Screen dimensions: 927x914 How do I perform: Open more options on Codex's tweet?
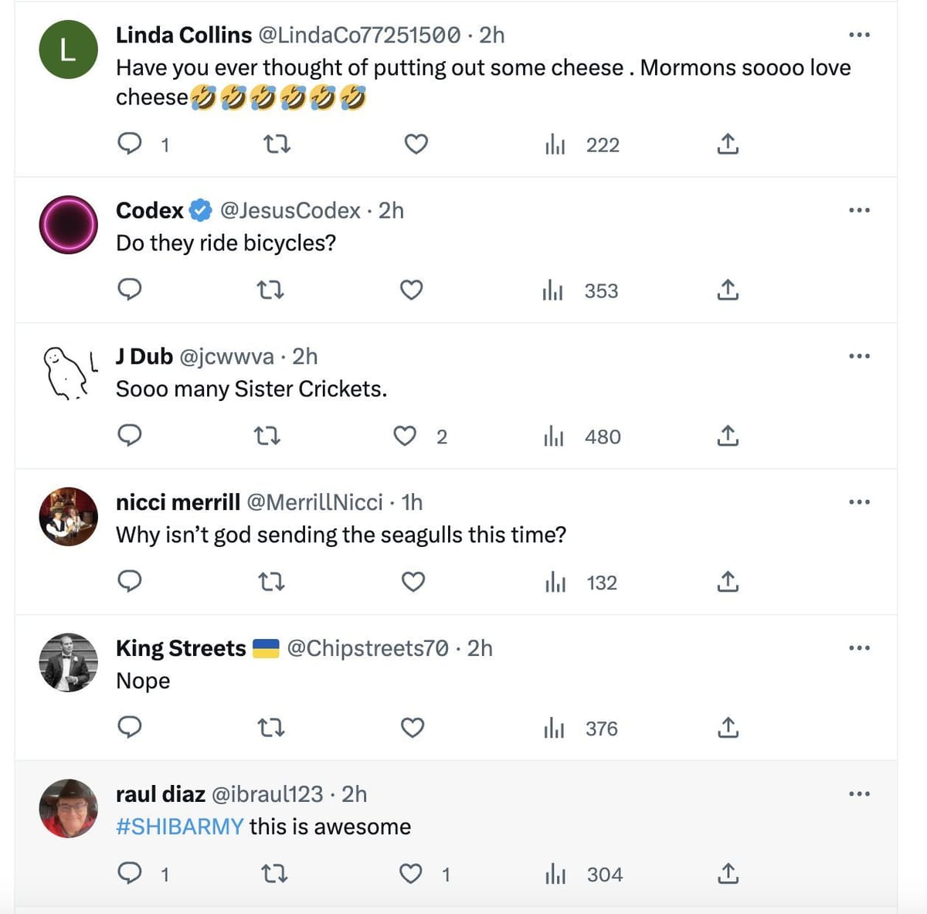(859, 210)
